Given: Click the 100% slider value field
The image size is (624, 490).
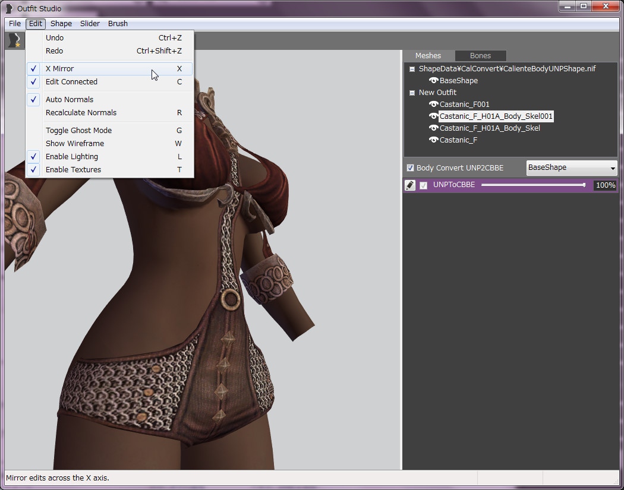Looking at the screenshot, I should (x=605, y=185).
